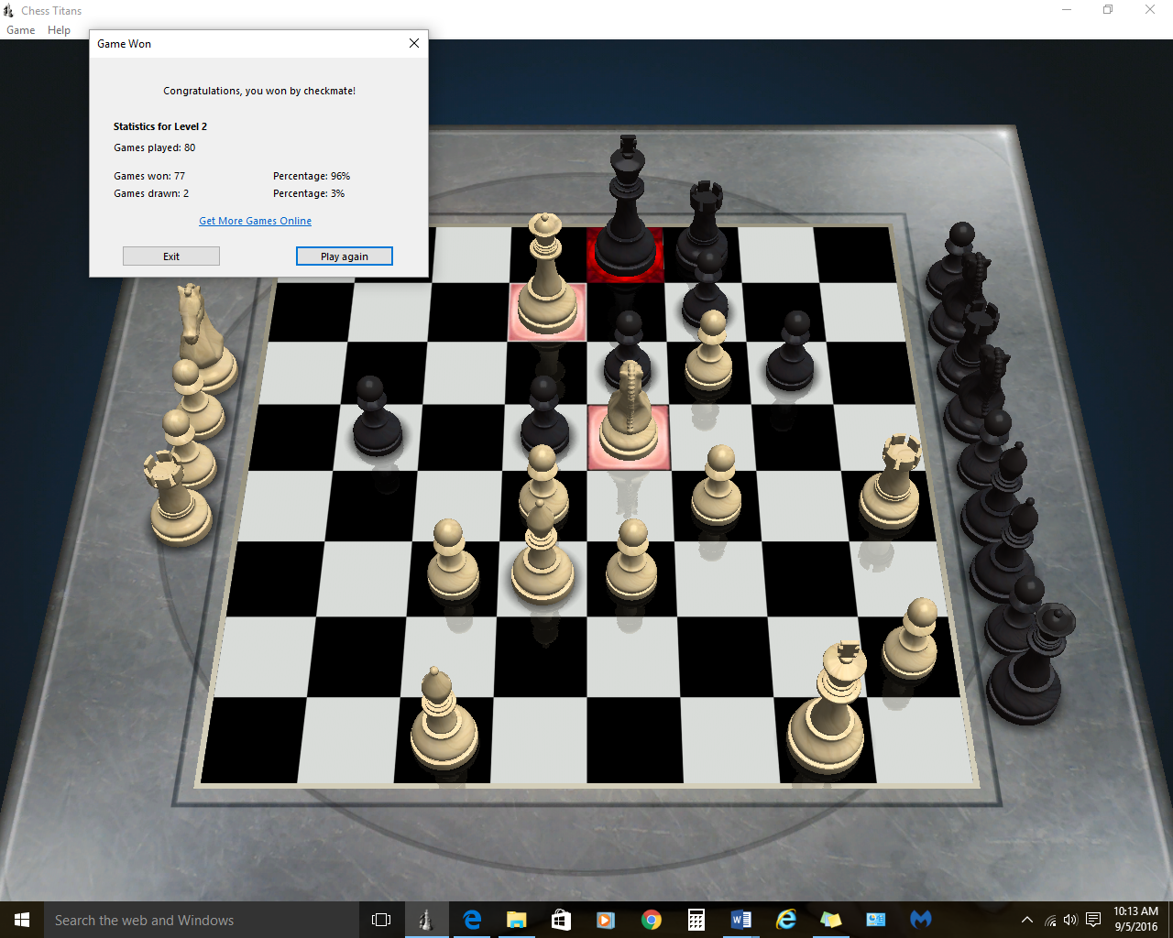Image resolution: width=1173 pixels, height=938 pixels.
Task: Select the white rook on the right edge file
Action: [x=891, y=482]
